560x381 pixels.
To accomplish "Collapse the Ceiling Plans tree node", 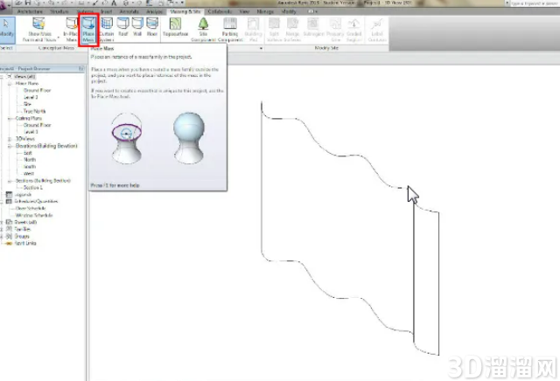I will 10,118.
